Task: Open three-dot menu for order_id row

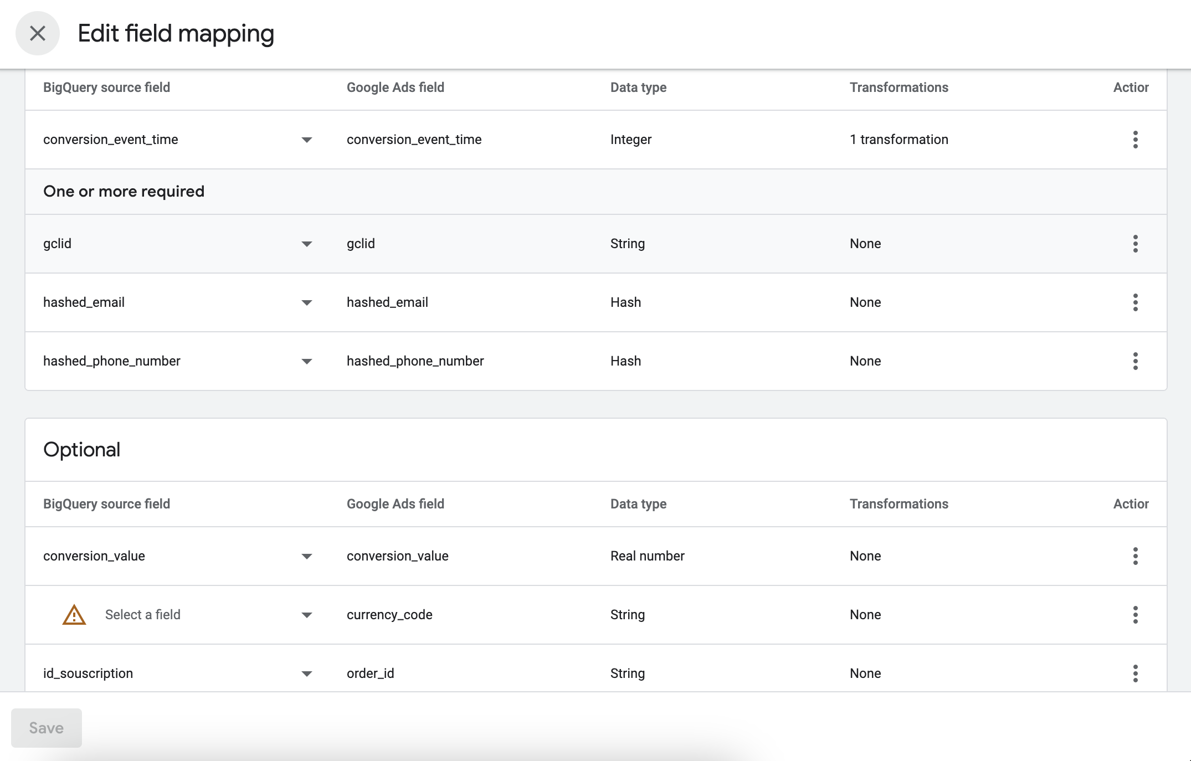Action: click(1135, 673)
